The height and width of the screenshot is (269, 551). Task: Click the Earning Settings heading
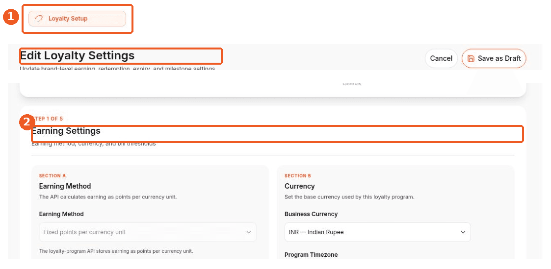(66, 131)
